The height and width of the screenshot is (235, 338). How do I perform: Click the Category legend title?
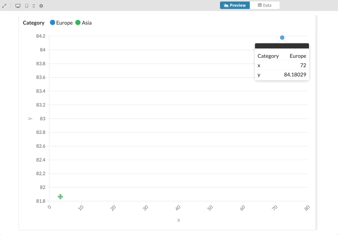pos(34,23)
